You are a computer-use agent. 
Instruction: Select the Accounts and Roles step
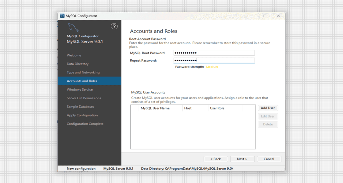click(82, 81)
